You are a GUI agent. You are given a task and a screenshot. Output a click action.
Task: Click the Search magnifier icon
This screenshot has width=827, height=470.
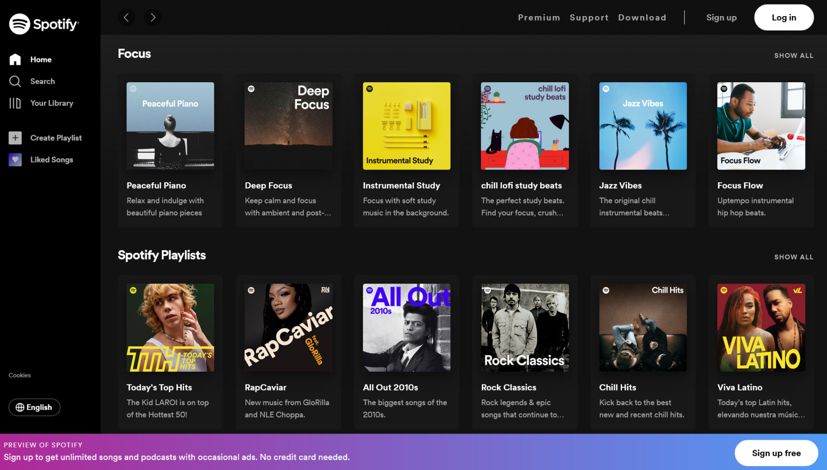pyautogui.click(x=15, y=81)
